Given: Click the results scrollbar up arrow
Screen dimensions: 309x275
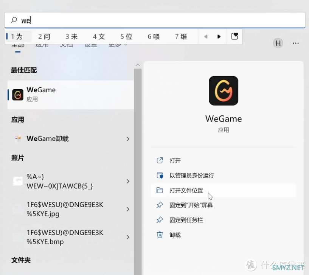Looking at the screenshot, I should [138, 65].
